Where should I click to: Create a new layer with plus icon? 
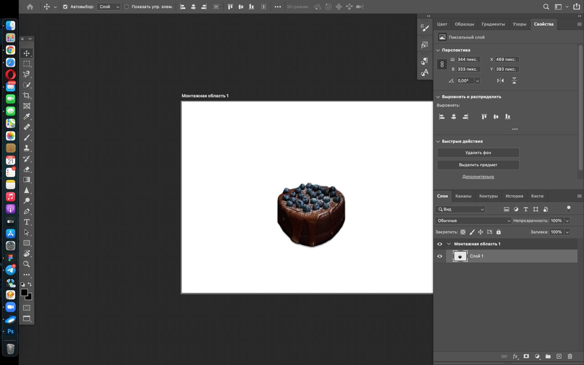[559, 356]
